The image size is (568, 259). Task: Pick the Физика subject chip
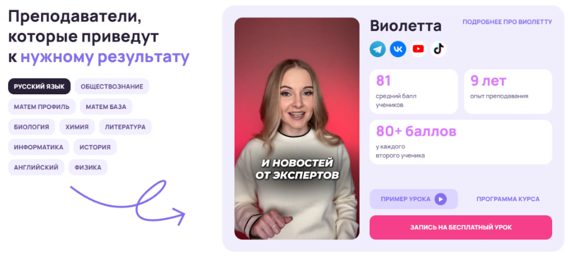click(x=88, y=167)
